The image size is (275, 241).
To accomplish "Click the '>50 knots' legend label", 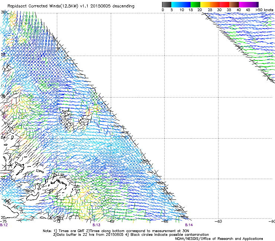I will [x=264, y=10].
